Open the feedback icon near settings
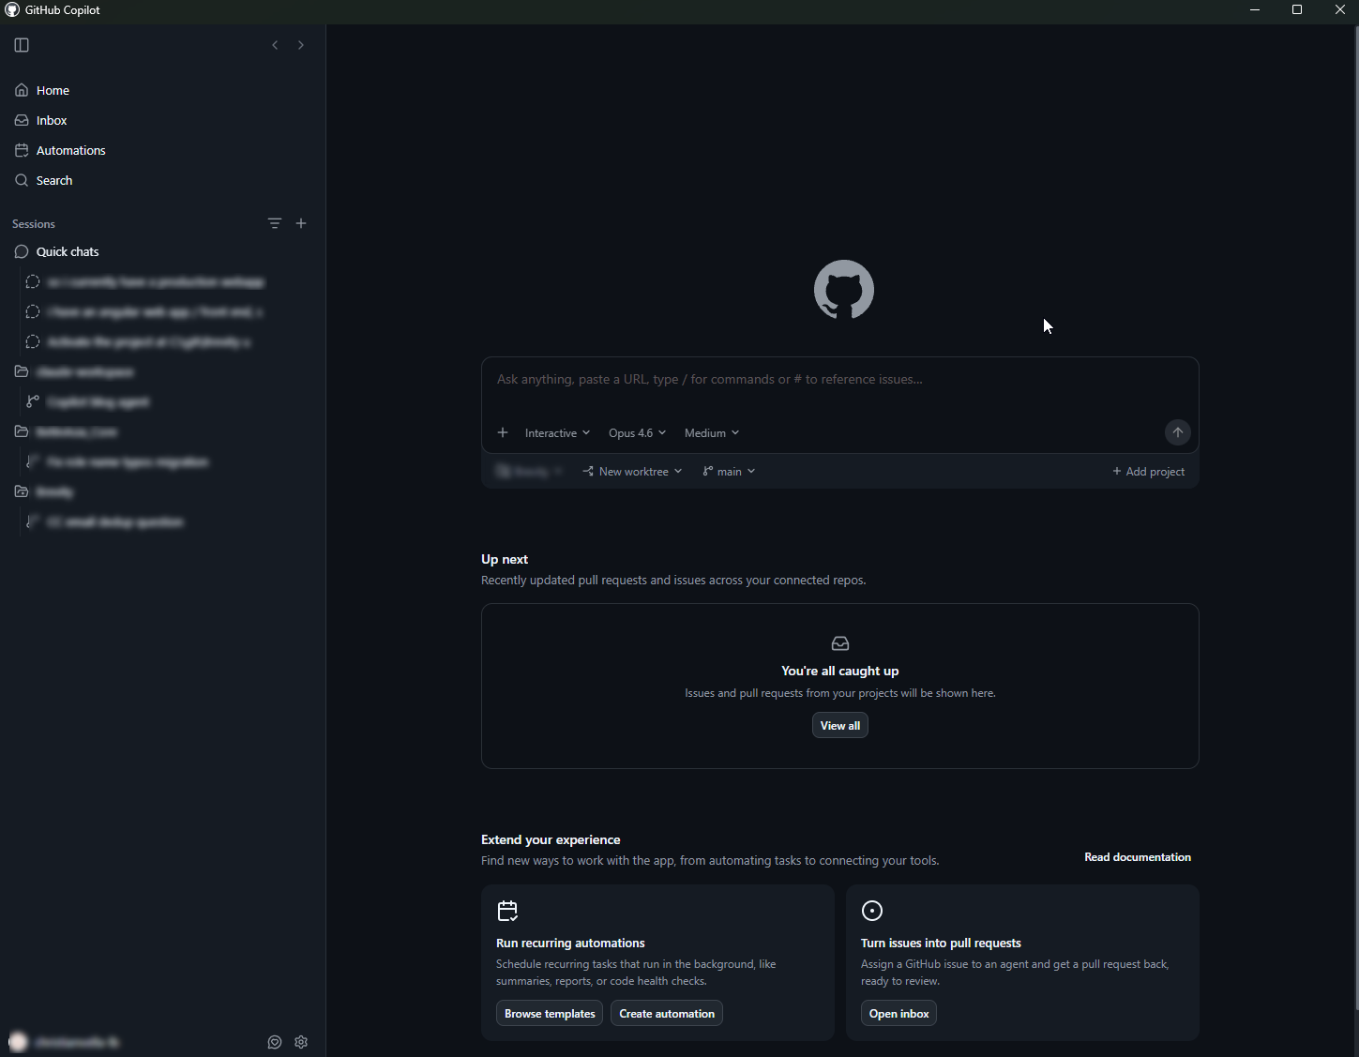This screenshot has height=1057, width=1359. (275, 1042)
